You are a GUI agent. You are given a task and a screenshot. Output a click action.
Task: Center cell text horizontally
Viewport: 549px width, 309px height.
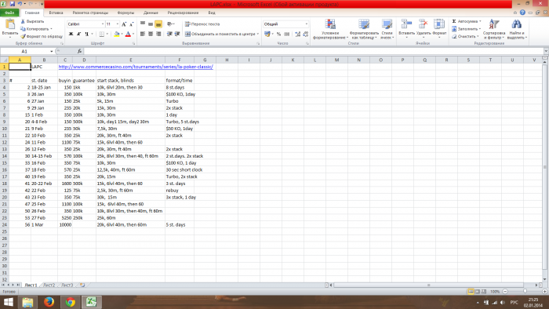[x=151, y=34]
